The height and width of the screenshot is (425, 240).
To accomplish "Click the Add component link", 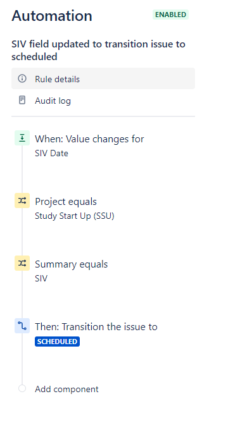I will [x=66, y=389].
